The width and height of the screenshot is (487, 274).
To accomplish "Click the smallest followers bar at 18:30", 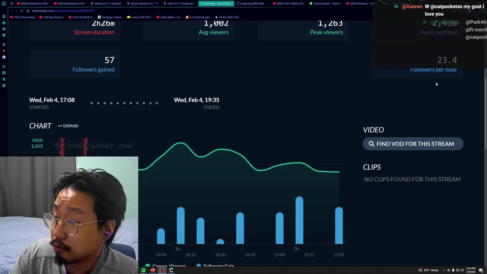I will click(x=220, y=241).
